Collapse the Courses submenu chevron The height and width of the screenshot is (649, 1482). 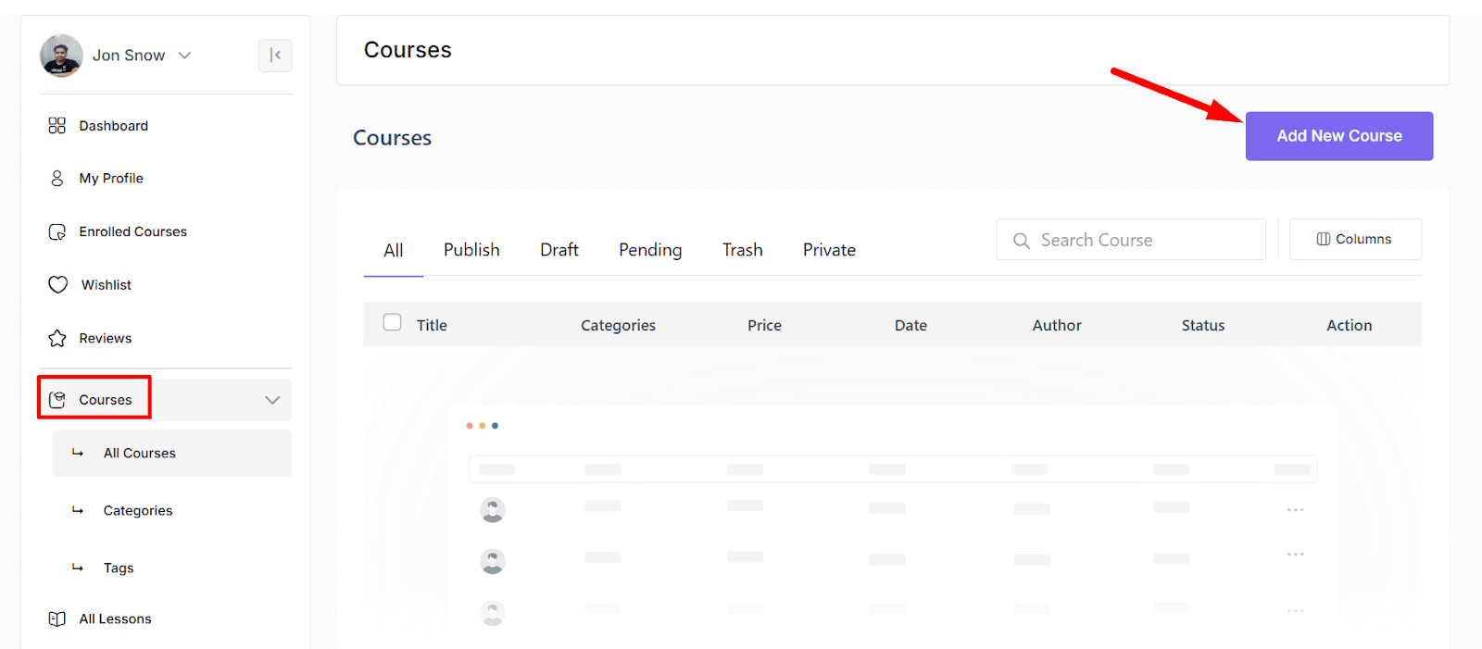(x=272, y=400)
